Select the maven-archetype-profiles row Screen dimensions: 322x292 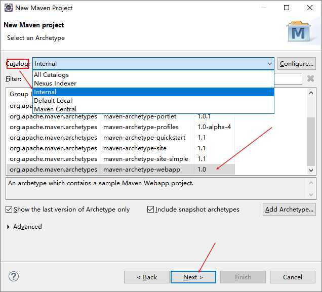point(120,127)
